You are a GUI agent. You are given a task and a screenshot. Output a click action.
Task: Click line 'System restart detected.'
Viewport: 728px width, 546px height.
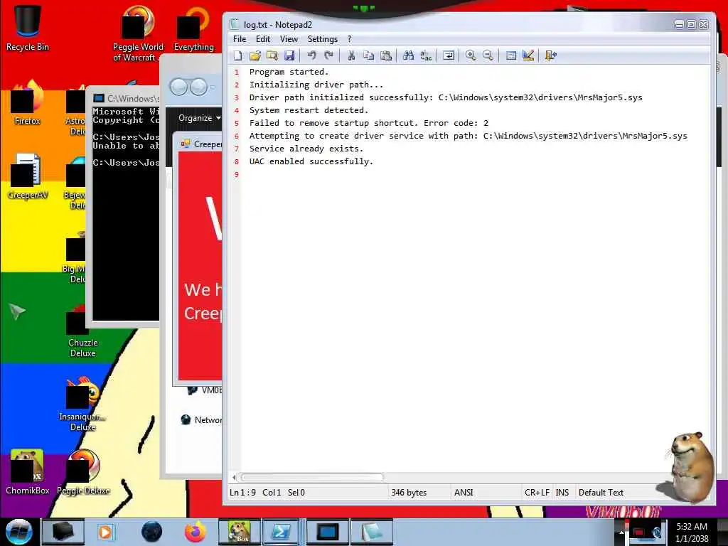309,110
